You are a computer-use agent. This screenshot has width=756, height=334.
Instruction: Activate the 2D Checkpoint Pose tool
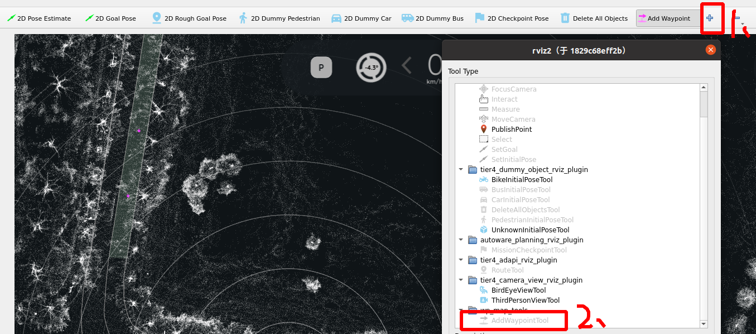click(x=512, y=18)
